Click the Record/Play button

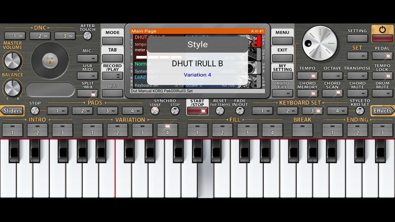coord(112,72)
